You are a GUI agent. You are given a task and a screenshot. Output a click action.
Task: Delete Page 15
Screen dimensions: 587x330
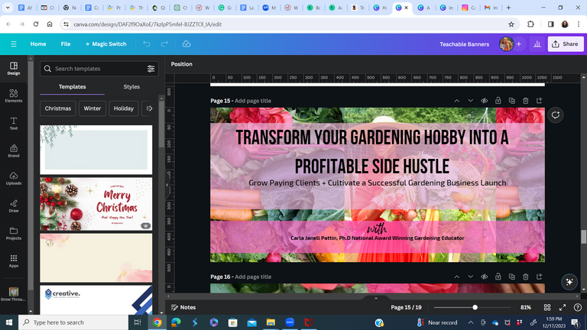tap(526, 101)
